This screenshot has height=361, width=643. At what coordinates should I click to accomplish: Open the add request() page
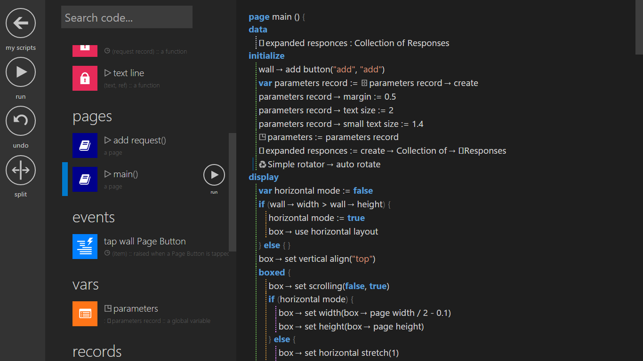[135, 140]
